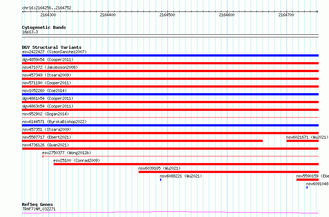This screenshot has width=329, height=217.
Task: Click the blue bar of nsv1052260
Action: click(x=170, y=94)
